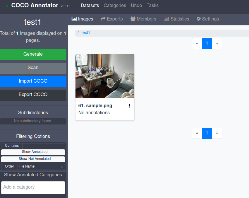Switch to the Exports tab
Image resolution: width=249 pixels, height=198 pixels.
point(112,19)
